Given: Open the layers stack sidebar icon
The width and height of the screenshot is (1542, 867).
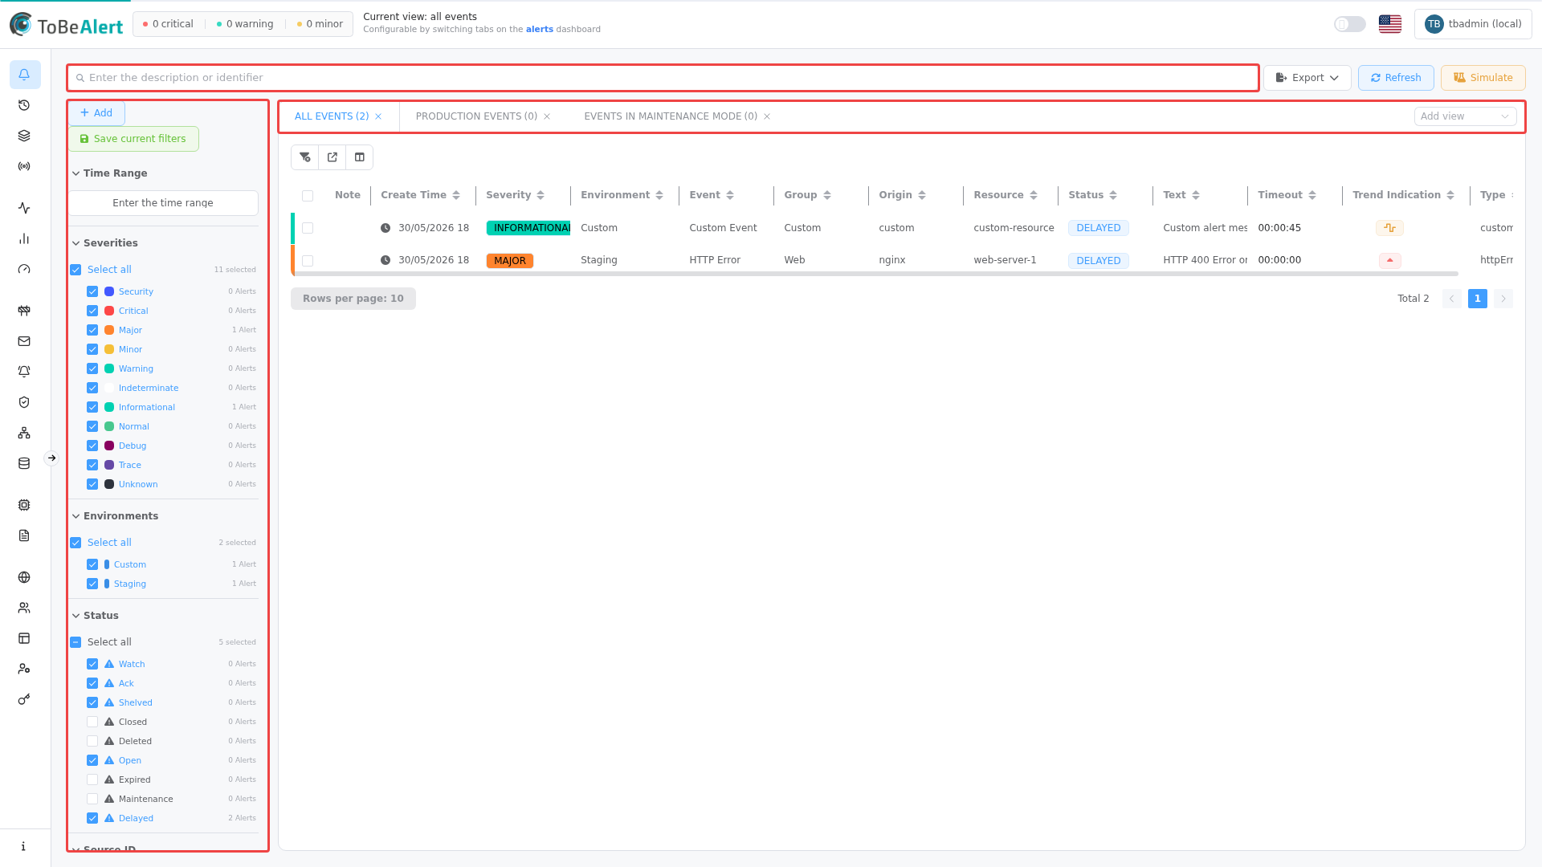Looking at the screenshot, I should [x=24, y=136].
